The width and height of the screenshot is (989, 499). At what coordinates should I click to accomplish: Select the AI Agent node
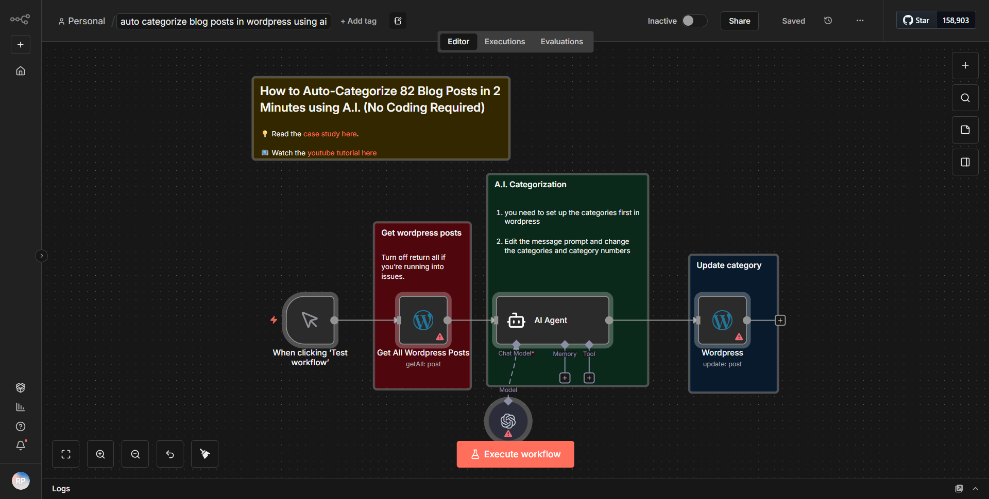pyautogui.click(x=552, y=320)
